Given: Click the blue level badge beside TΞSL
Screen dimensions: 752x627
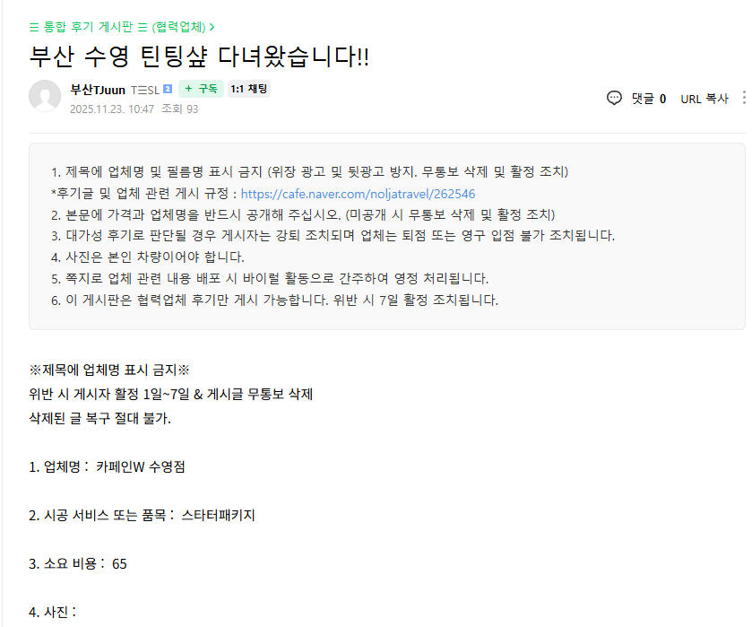Looking at the screenshot, I should click(x=168, y=89).
